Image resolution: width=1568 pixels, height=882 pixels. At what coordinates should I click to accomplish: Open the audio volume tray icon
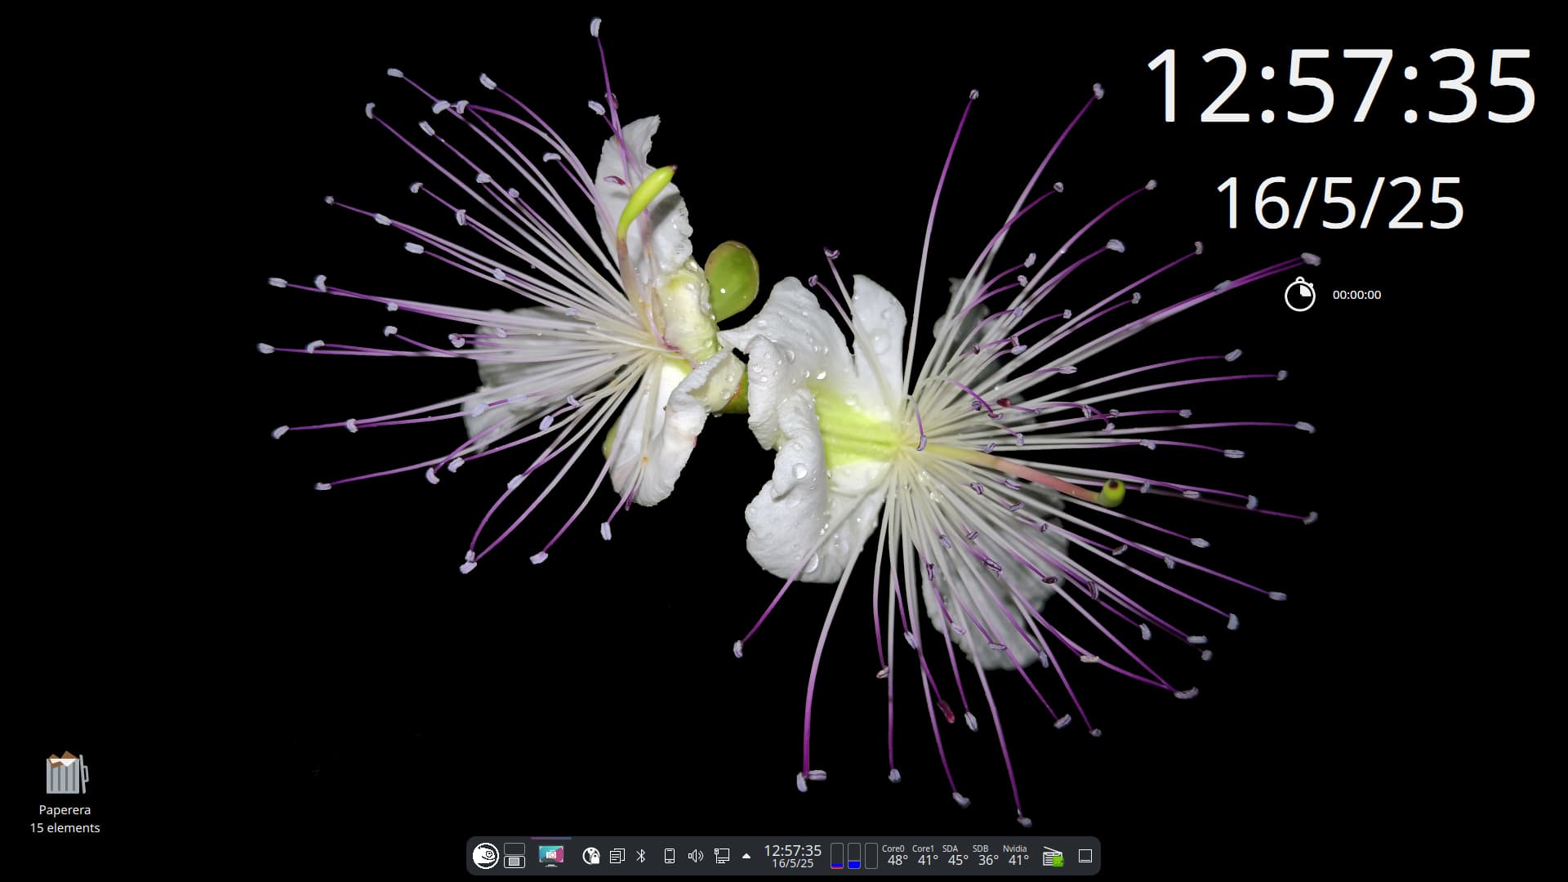[x=695, y=856]
